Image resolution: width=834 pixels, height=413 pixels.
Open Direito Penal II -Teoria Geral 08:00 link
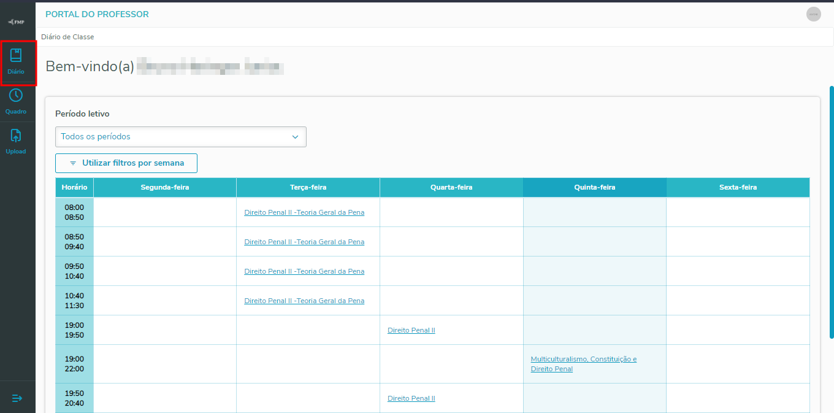coord(304,212)
